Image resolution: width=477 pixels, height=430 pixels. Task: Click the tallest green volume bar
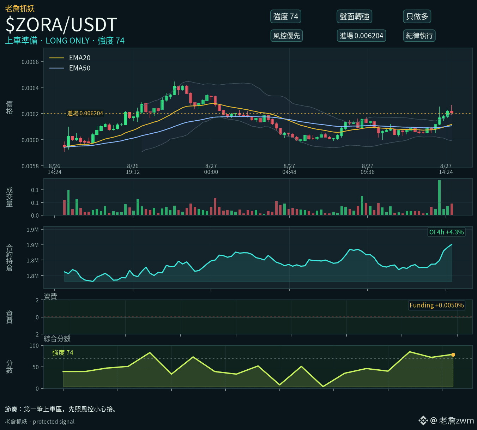[x=439, y=198]
